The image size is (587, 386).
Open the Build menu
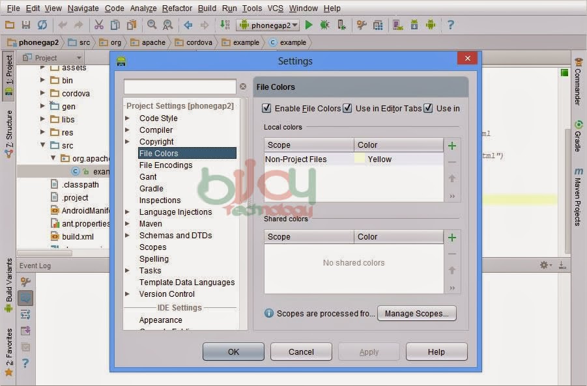(x=207, y=8)
